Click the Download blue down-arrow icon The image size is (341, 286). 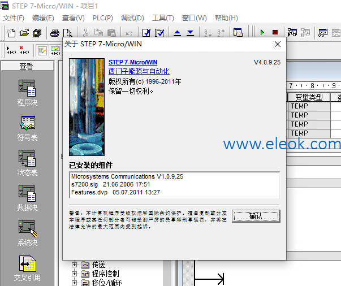[190, 33]
